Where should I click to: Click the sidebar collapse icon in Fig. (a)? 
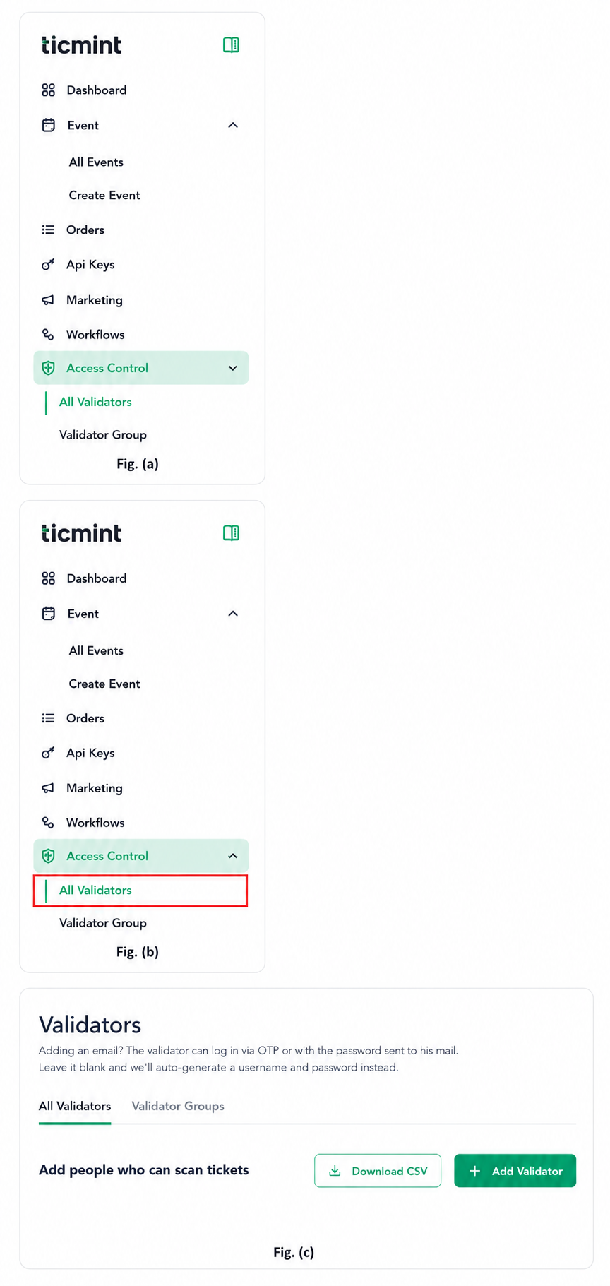231,45
